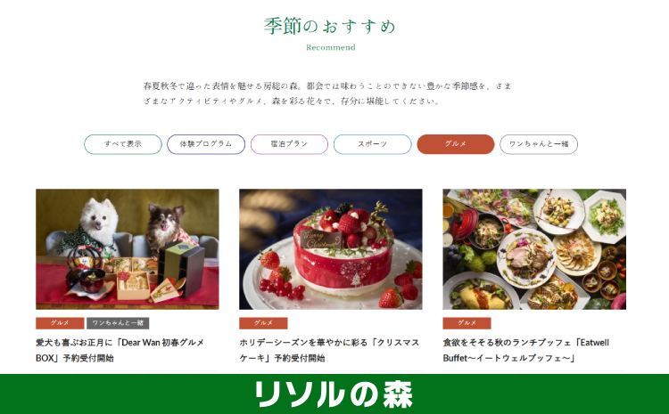Open the Christmas cake photo
Screen dimensions: 669x414
coord(331,249)
